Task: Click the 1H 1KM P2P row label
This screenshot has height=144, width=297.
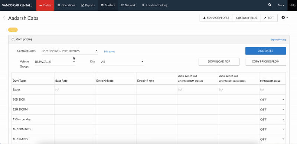Action: [21, 139]
